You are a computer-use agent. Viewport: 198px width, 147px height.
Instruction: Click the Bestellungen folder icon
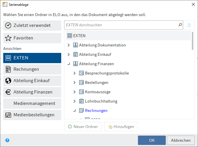coord(81,82)
